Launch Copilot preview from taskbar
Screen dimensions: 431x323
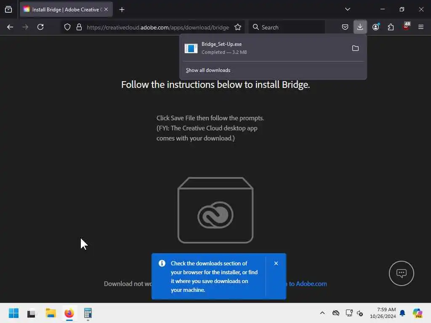tap(418, 313)
